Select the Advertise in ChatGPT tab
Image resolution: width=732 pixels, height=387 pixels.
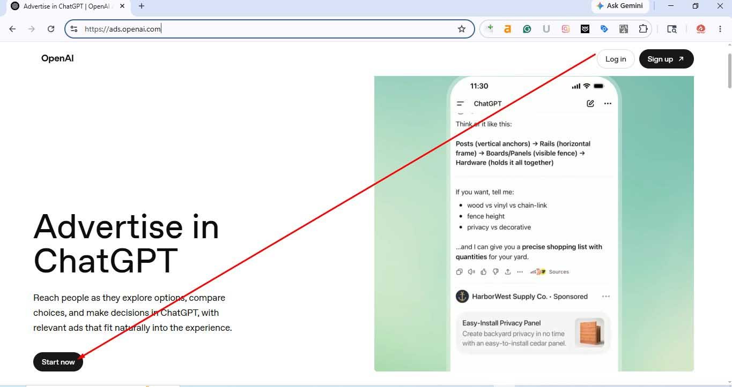[x=67, y=6]
